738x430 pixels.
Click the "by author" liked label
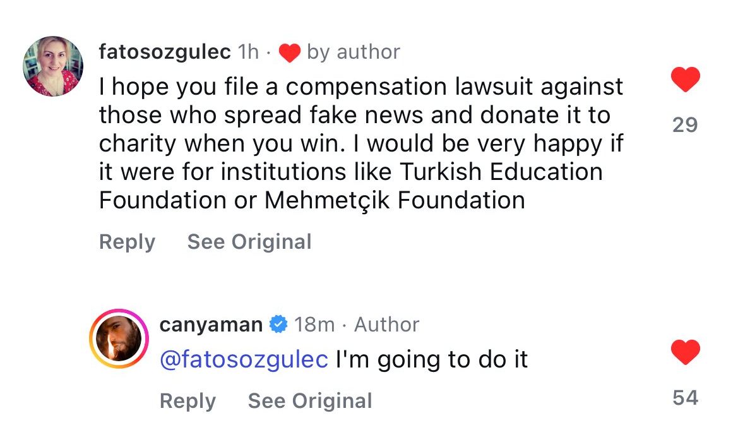point(354,52)
